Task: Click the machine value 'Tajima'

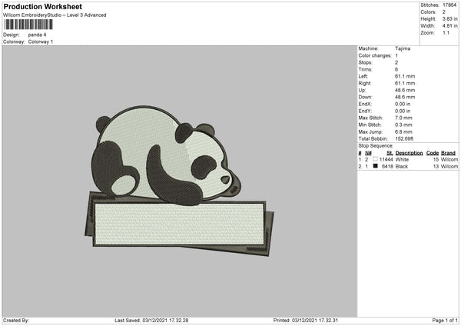Action: click(403, 48)
